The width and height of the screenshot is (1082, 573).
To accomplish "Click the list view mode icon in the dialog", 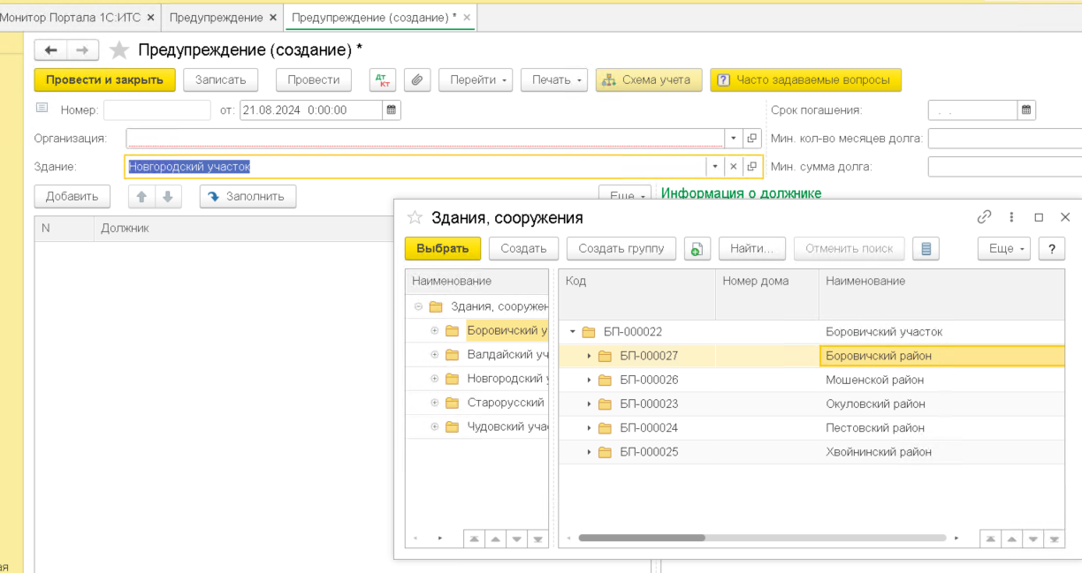I will pyautogui.click(x=926, y=249).
